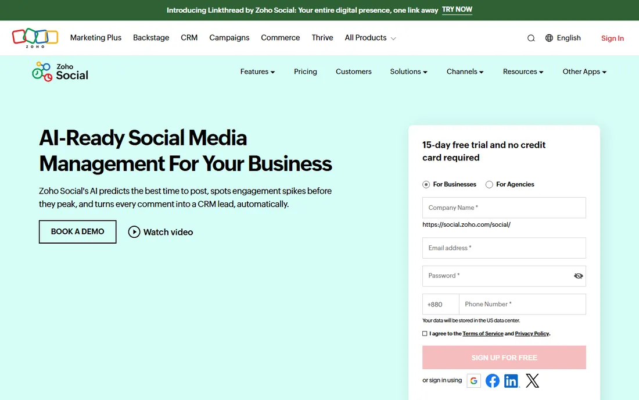Screen dimensions: 639x400
Task: Click the Sign In link
Action: (612, 38)
